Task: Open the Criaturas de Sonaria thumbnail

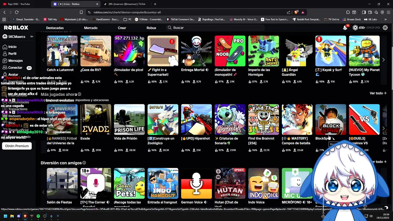Action: 230,119
